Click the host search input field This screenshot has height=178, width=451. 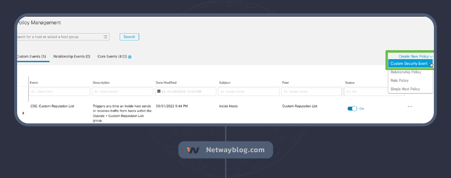[58, 37]
